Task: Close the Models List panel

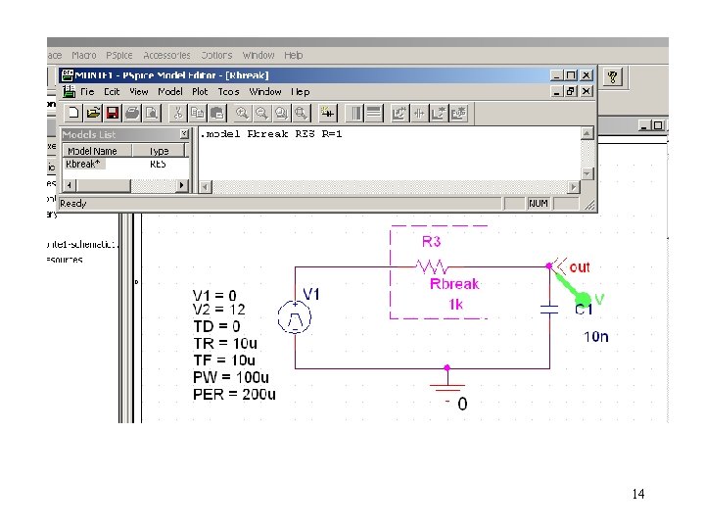Action: coord(184,134)
